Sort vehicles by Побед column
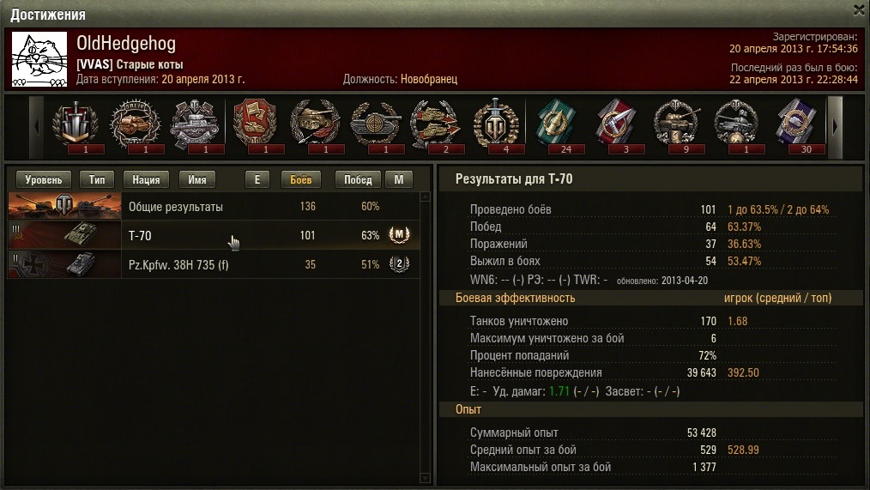The width and height of the screenshot is (870, 490). click(358, 180)
